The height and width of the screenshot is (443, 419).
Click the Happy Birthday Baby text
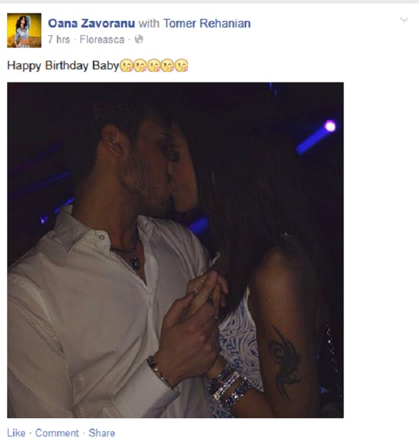point(63,65)
